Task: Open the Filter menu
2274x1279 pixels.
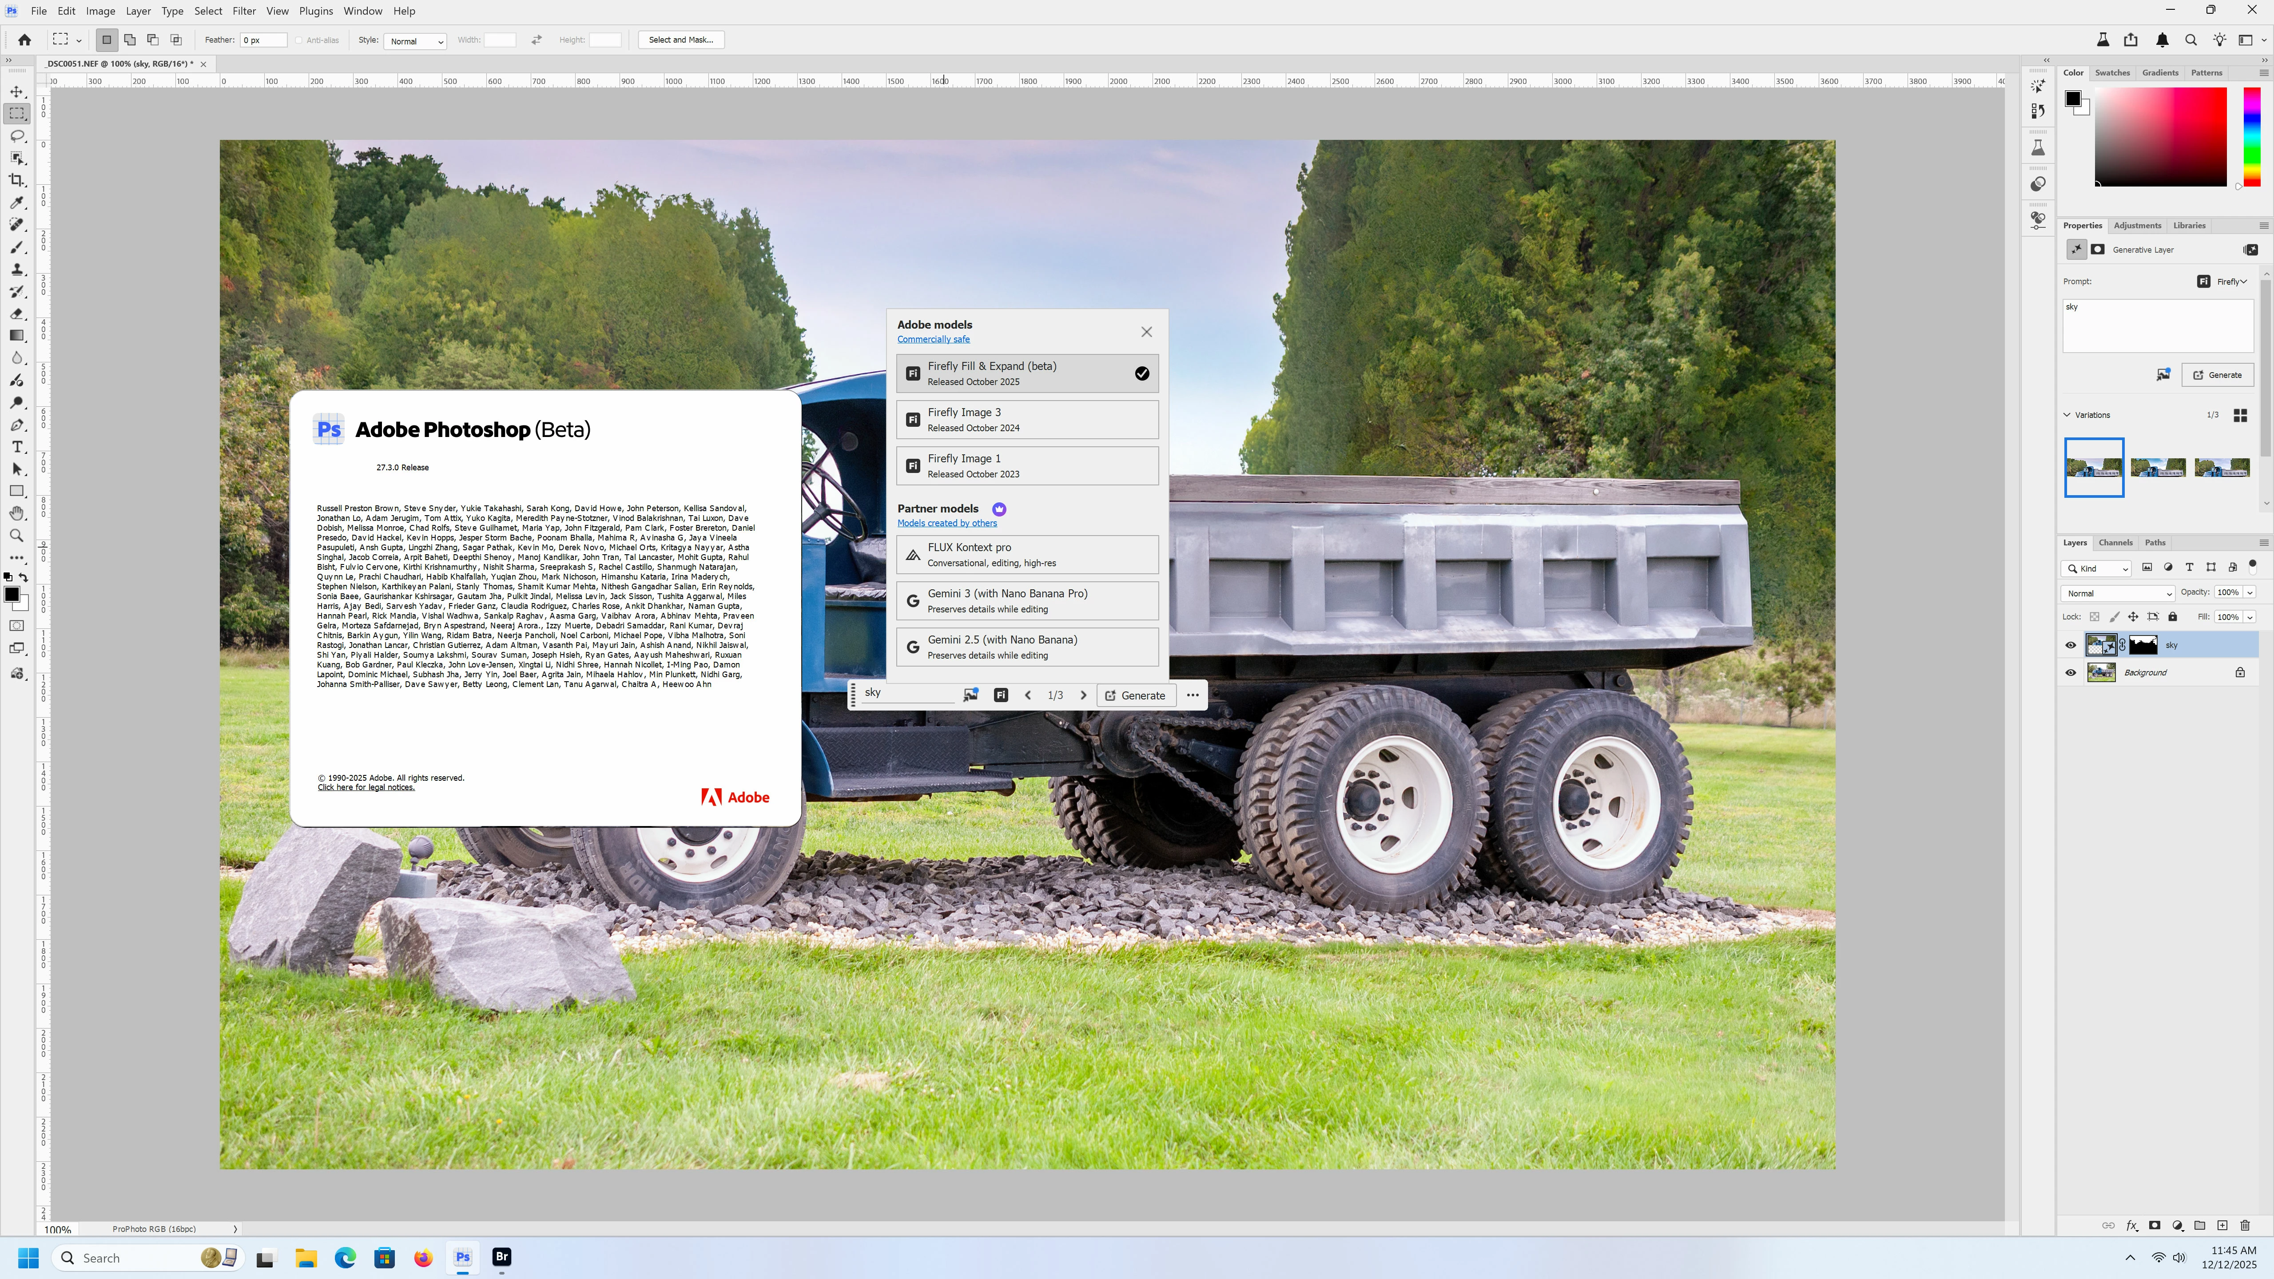Action: coord(244,12)
